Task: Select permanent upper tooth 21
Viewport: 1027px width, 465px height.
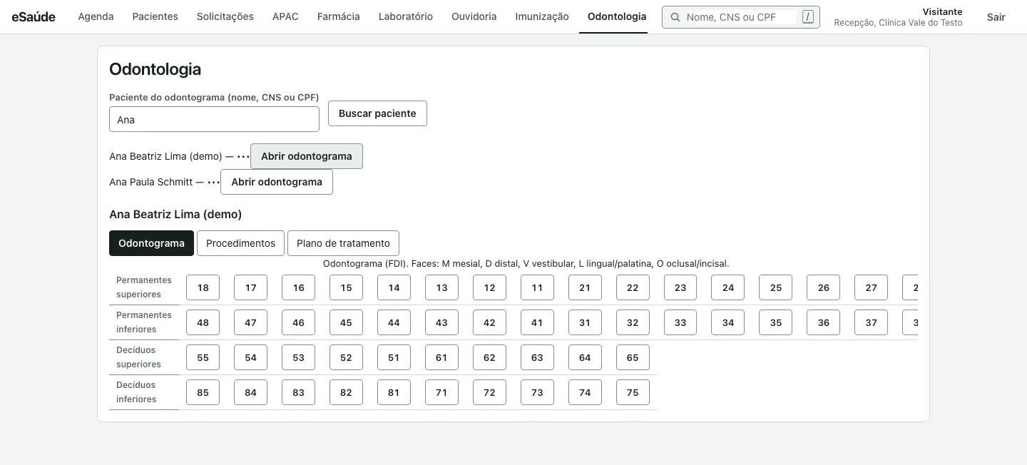Action: 585,287
